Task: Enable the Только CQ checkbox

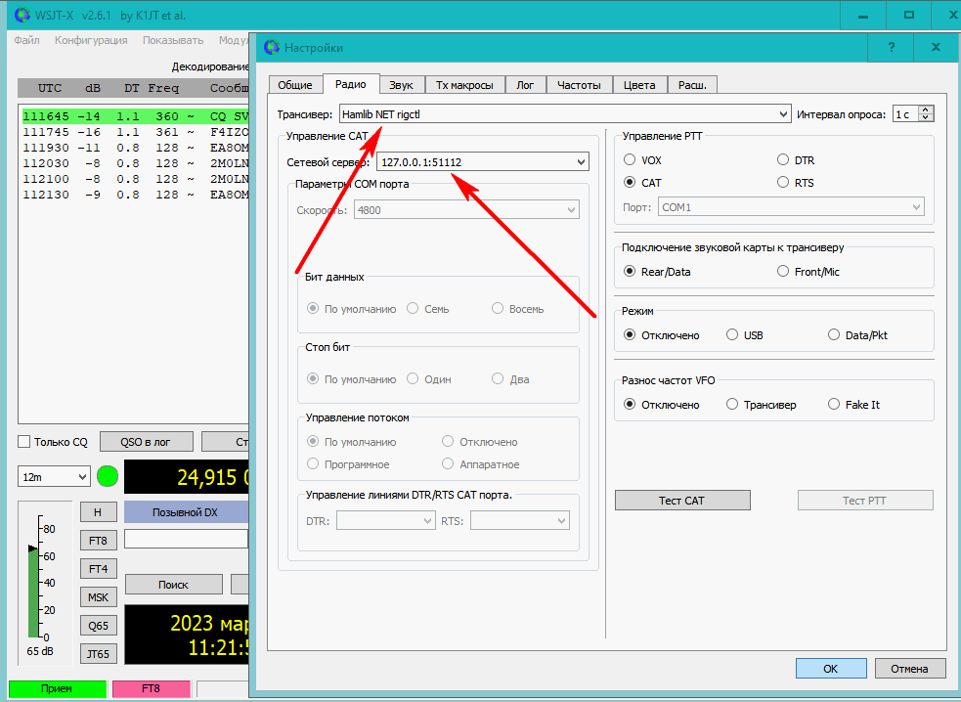Action: tap(25, 442)
